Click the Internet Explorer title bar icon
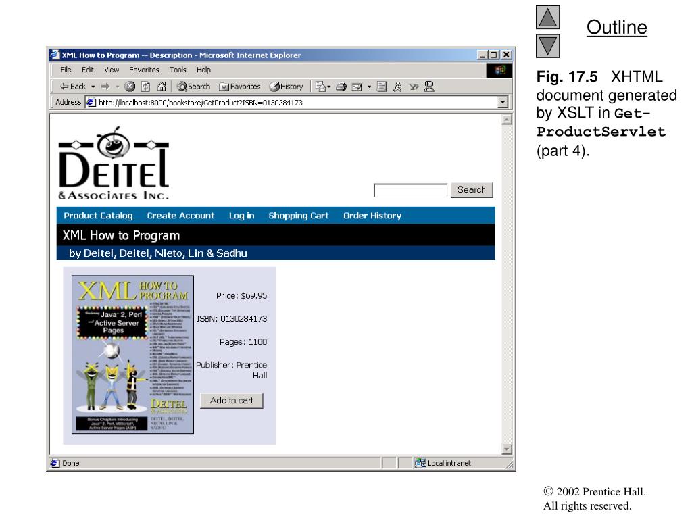The width and height of the screenshot is (692, 519). [55, 55]
